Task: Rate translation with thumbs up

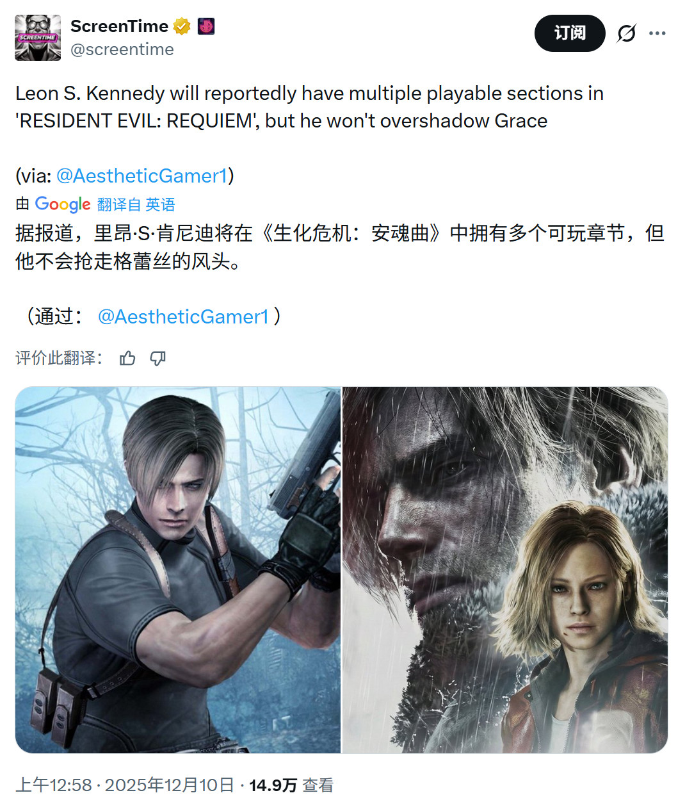Action: (127, 358)
